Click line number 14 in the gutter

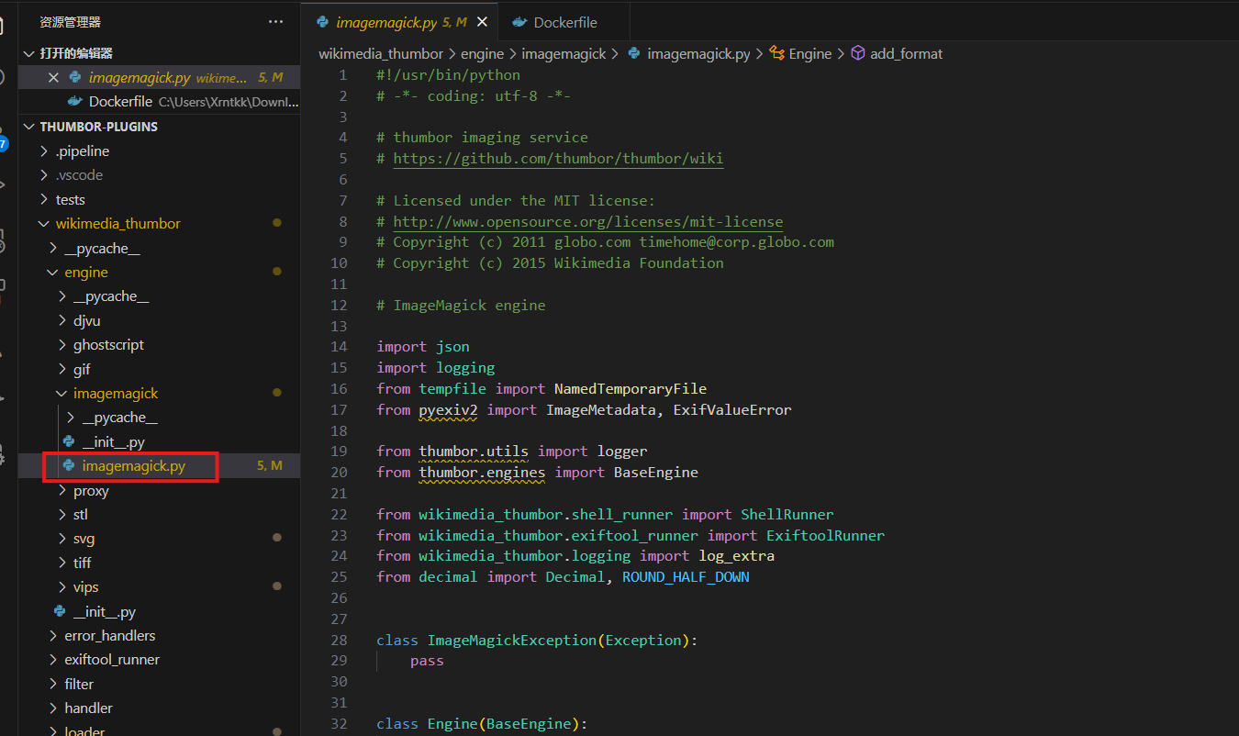pyautogui.click(x=339, y=347)
